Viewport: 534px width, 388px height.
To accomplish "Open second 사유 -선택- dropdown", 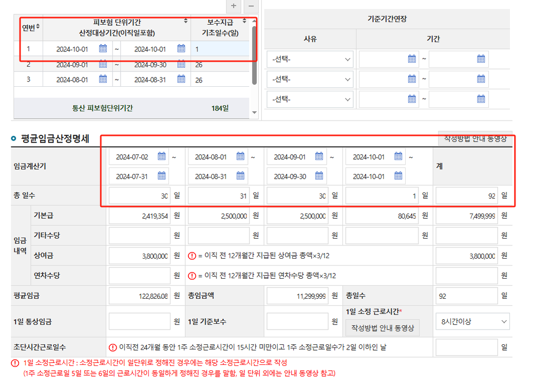I will [x=310, y=80].
